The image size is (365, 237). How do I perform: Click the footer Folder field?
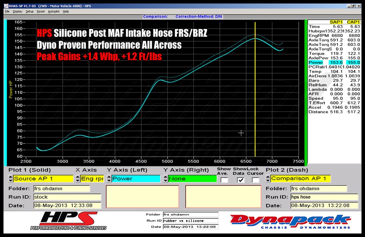pyautogui.click(x=191, y=214)
